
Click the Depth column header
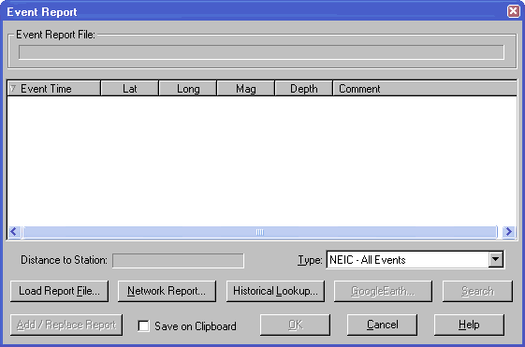[304, 88]
